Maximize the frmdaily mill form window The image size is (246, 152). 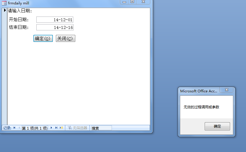coord(132,2)
